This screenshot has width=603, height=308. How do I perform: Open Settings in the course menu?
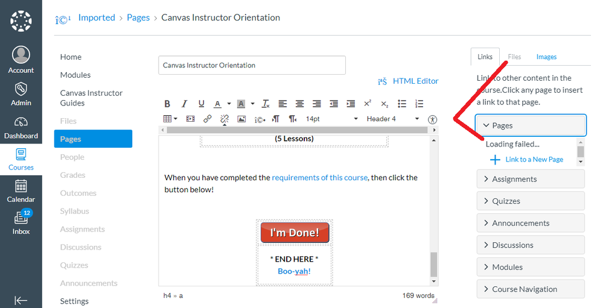[74, 301]
